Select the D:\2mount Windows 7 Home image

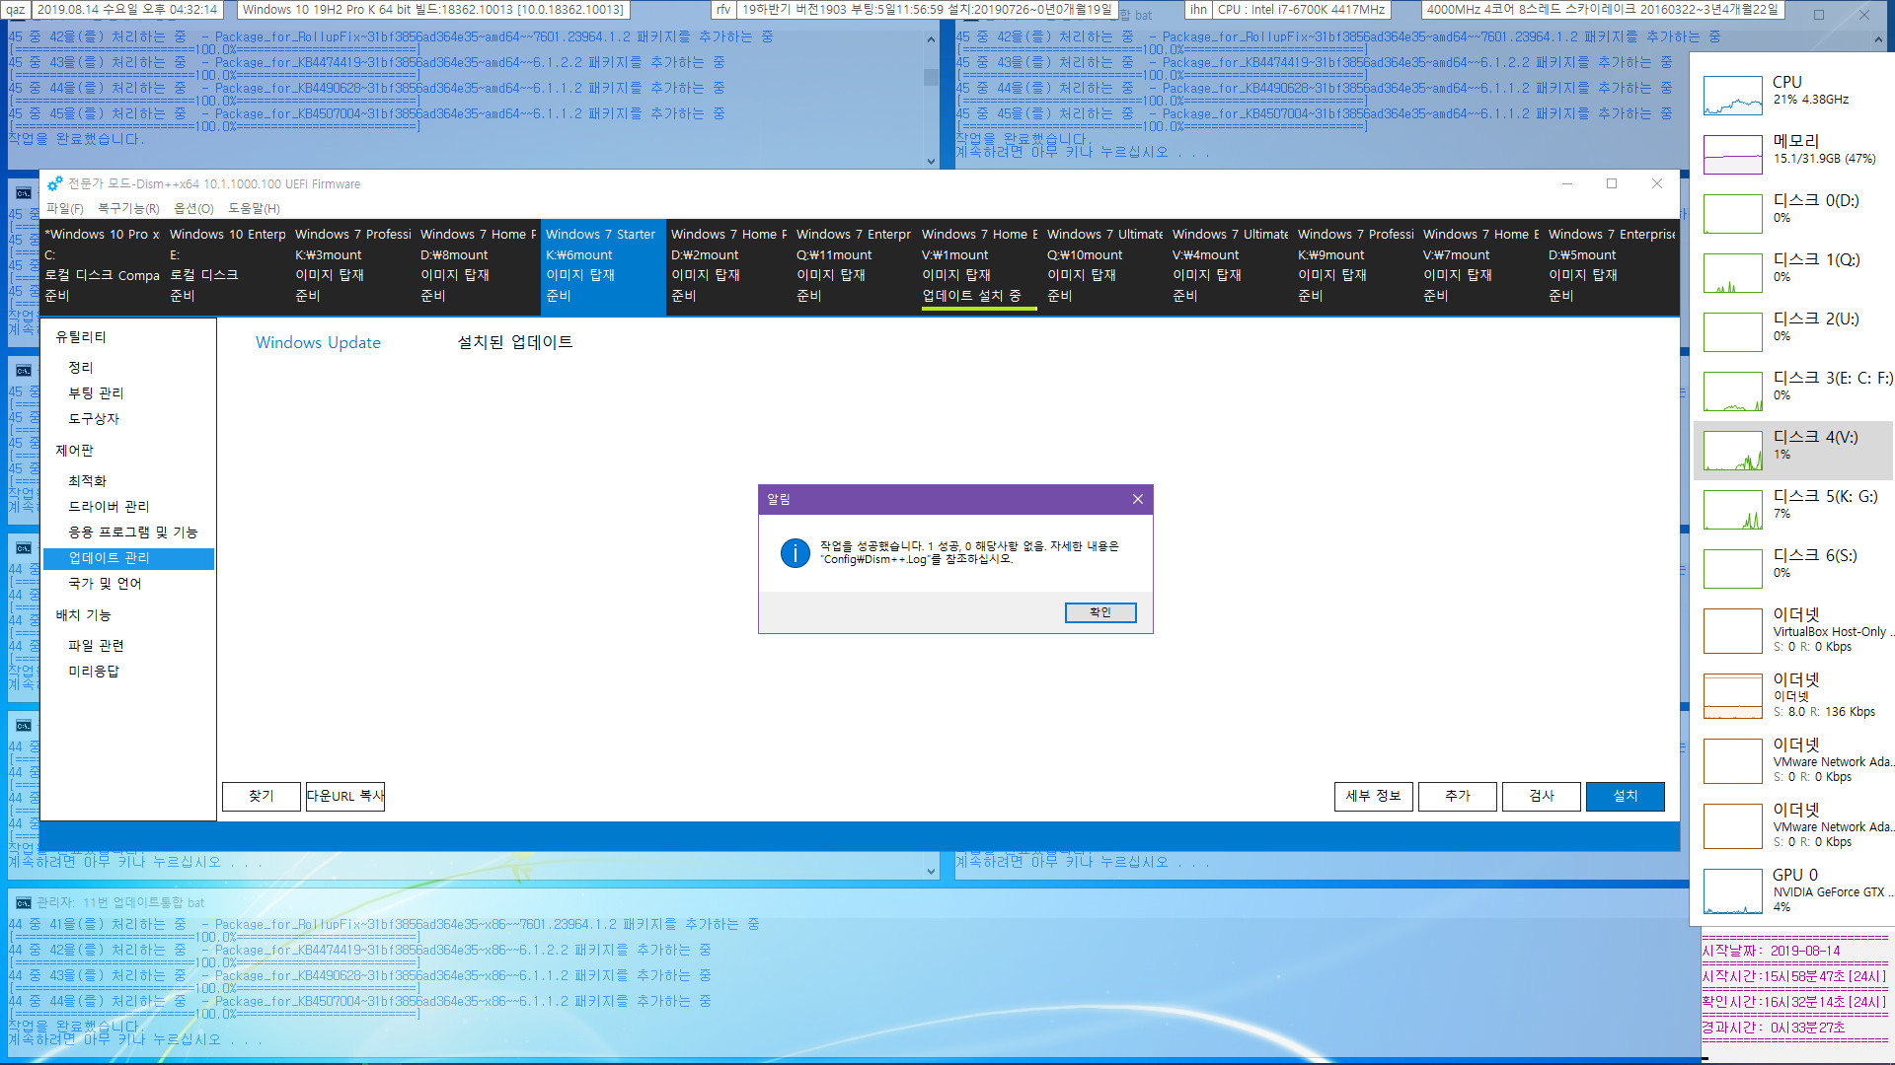coord(728,265)
